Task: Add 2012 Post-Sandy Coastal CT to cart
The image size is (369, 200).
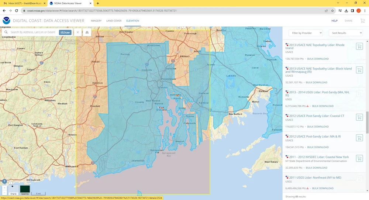Action: tap(359, 117)
